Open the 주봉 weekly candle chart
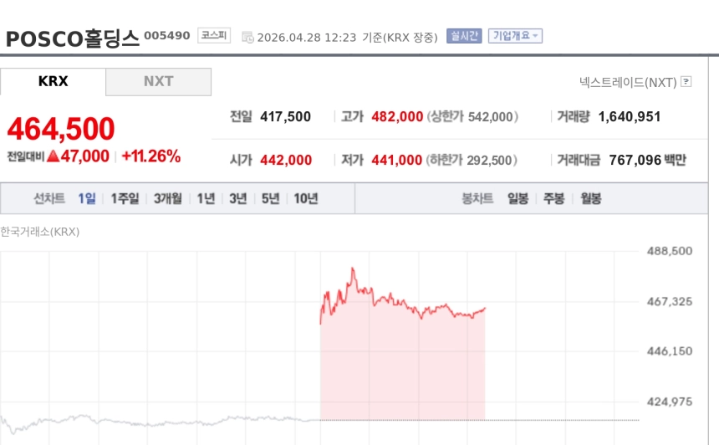 click(x=554, y=199)
